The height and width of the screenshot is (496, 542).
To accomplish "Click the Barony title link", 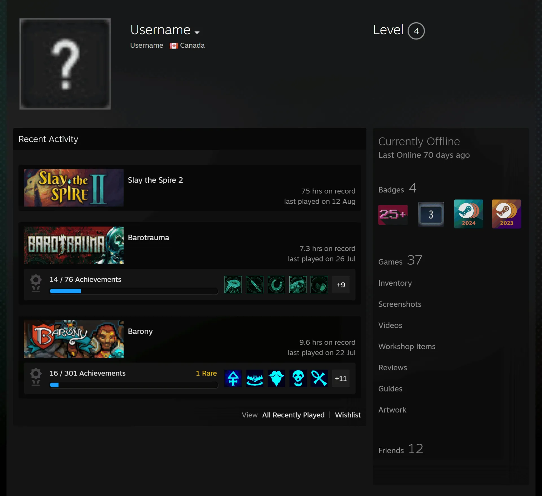I will coord(140,331).
